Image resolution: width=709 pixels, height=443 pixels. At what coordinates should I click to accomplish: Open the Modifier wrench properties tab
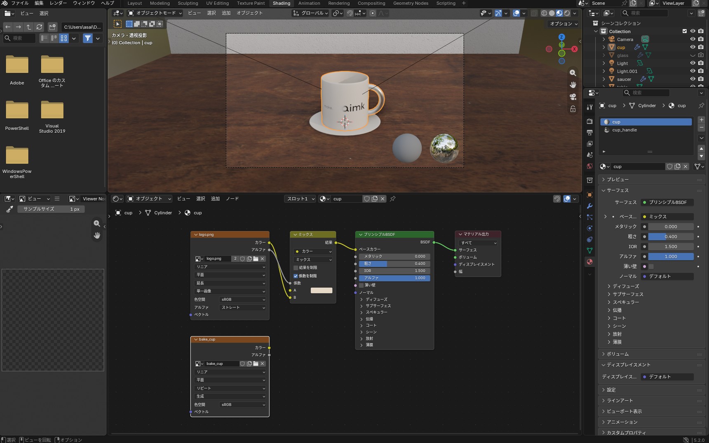click(589, 206)
